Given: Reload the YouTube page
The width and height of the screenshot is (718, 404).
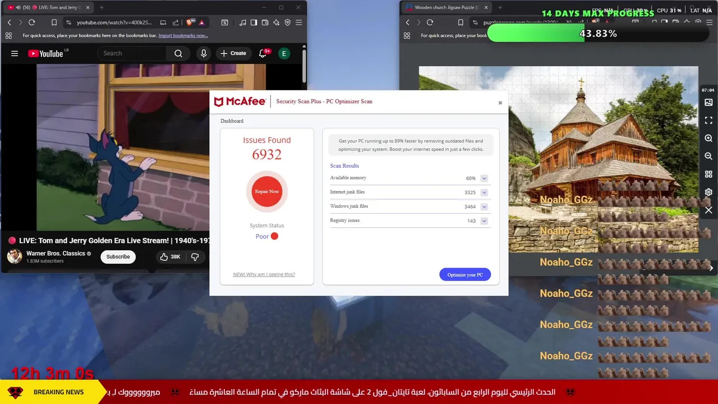Looking at the screenshot, I should tap(32, 22).
